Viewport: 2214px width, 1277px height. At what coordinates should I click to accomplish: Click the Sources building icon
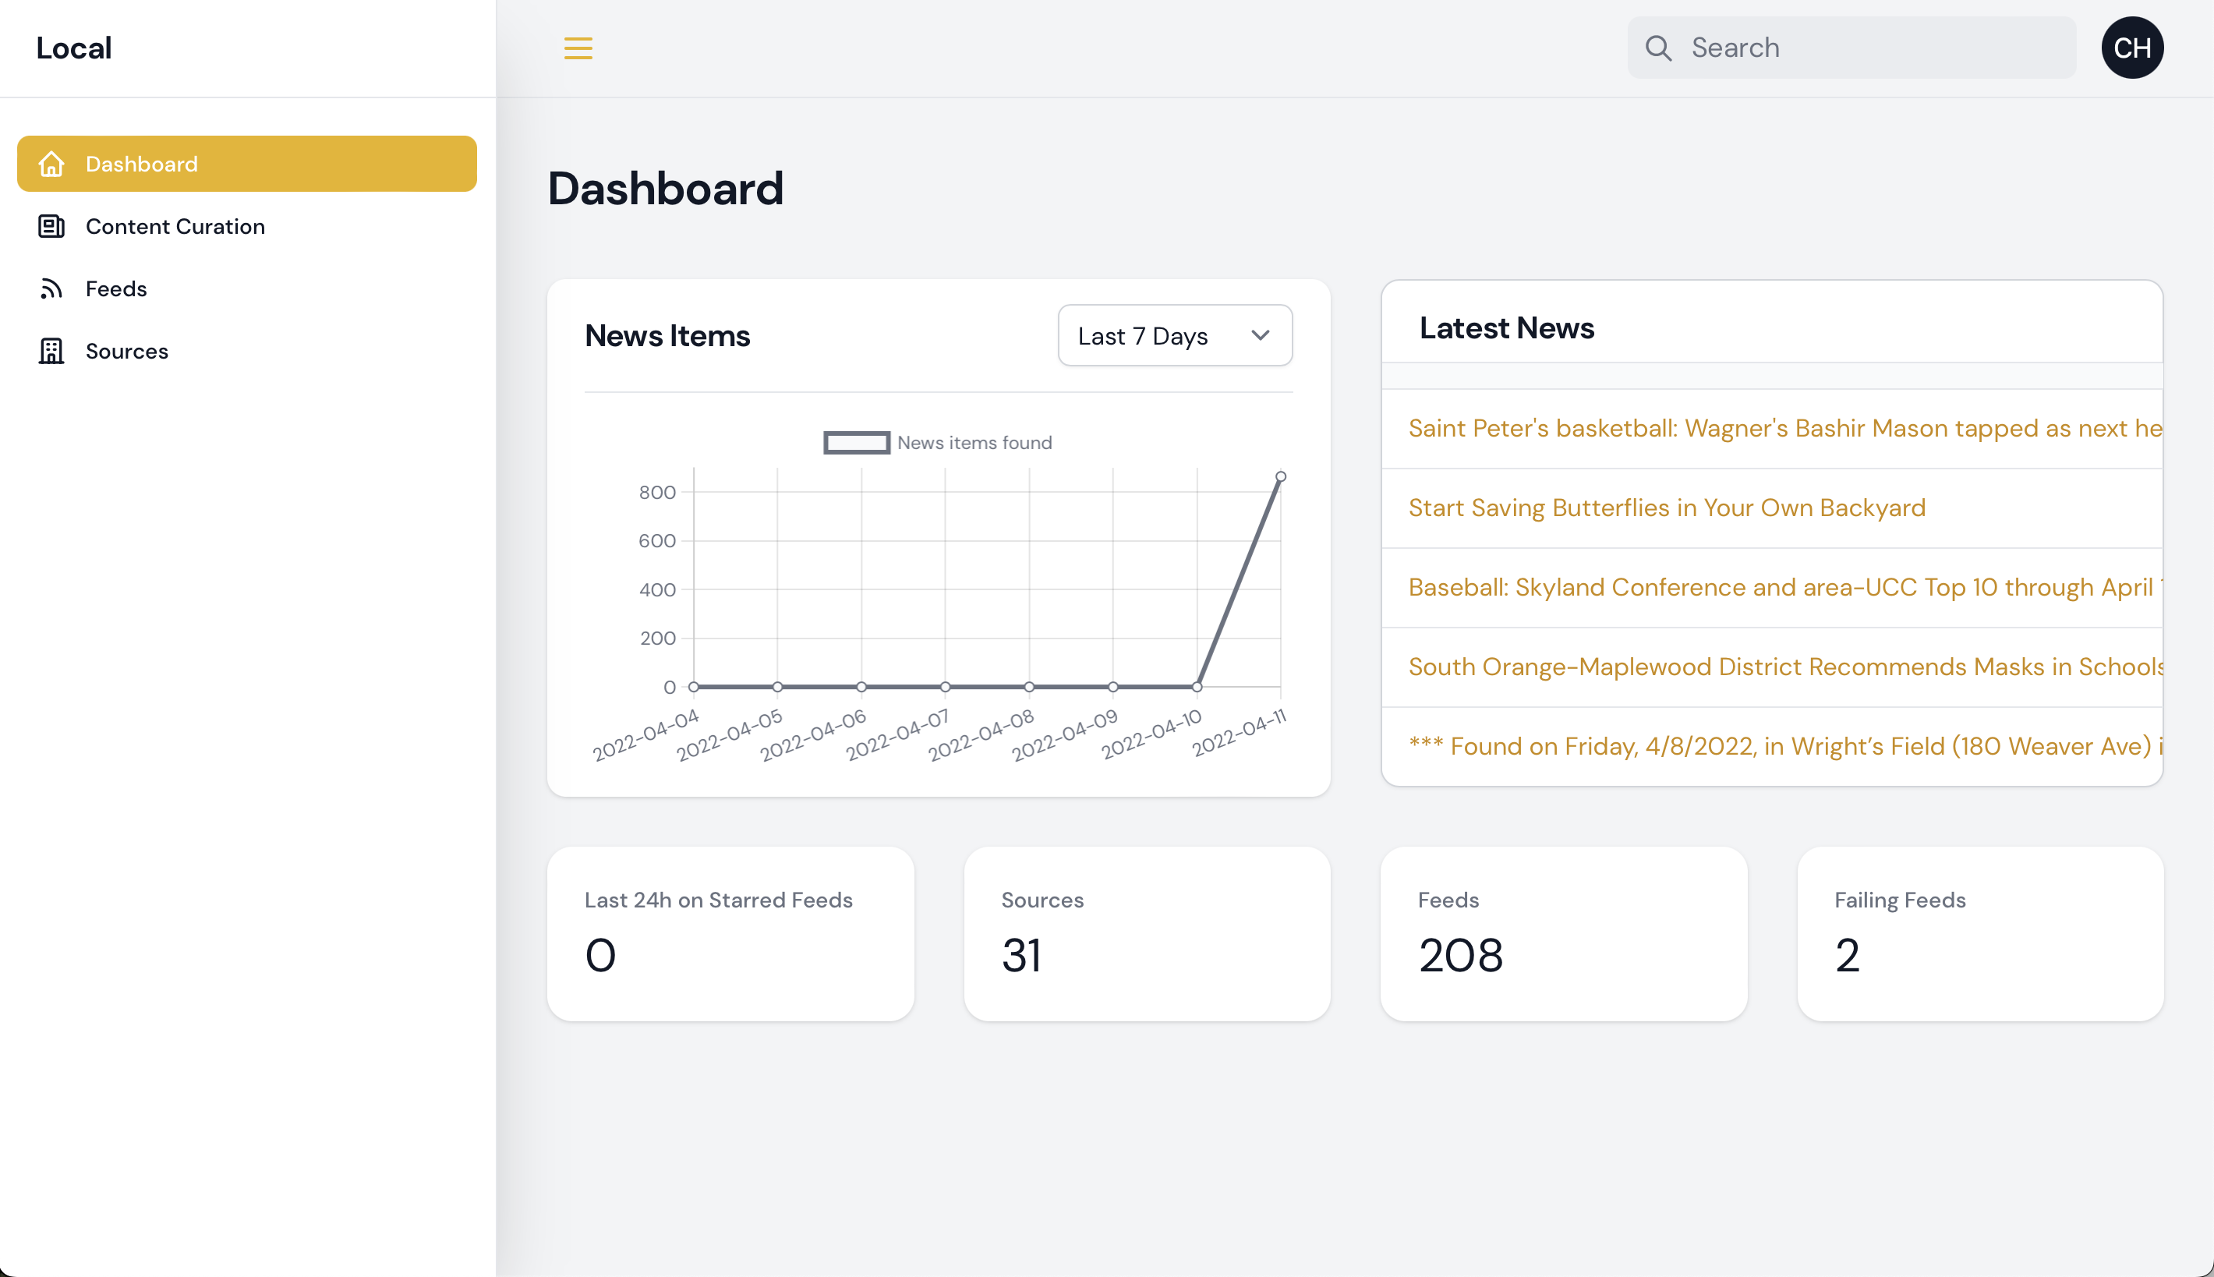tap(51, 351)
